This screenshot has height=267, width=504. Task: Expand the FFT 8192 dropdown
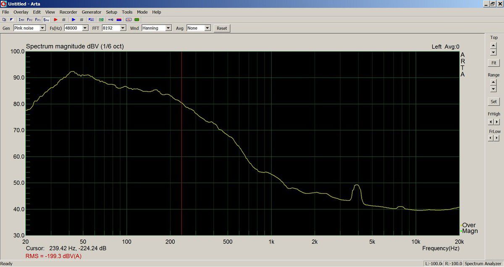coord(123,28)
